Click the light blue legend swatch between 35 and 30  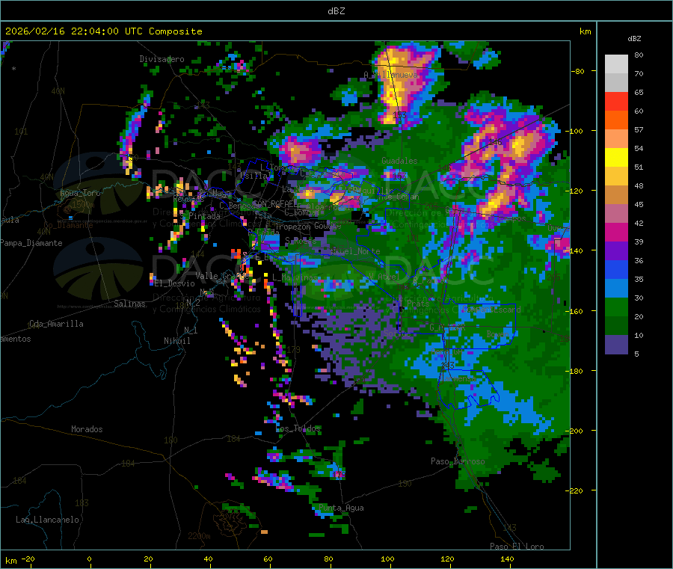click(x=616, y=289)
